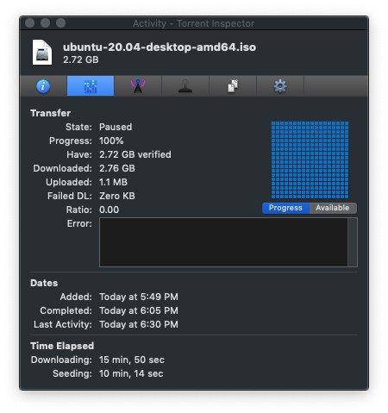Screen dimensions: 388x413
Task: Zoom the Torrent Inspector window
Action: pos(60,23)
